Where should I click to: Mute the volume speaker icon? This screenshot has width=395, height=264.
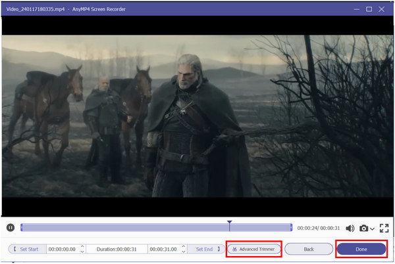(x=350, y=228)
